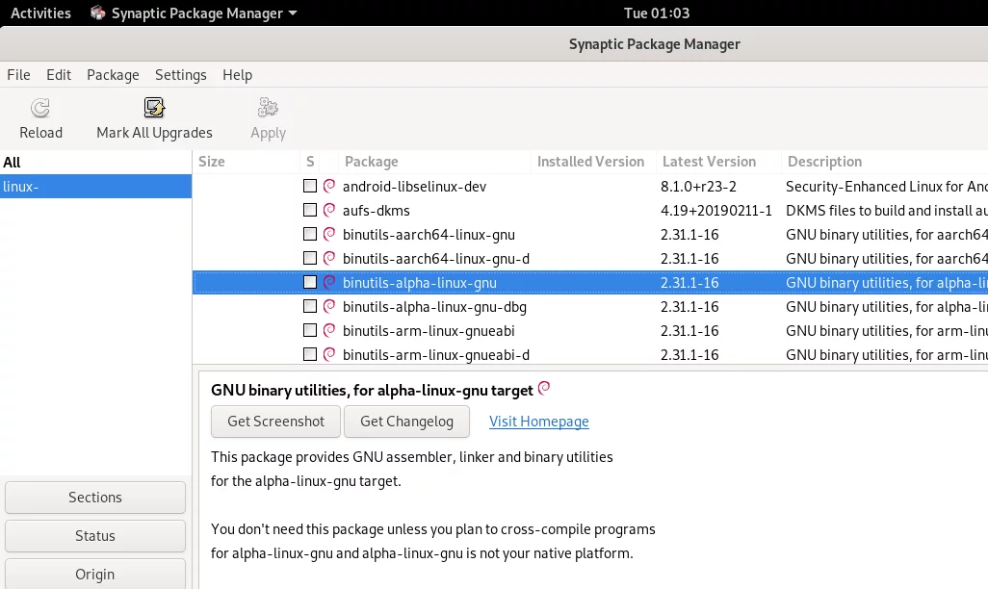The image size is (988, 589).
Task: Click Debian swirl icon for binutils-arm-linux-gnueabi-d
Action: [x=329, y=354]
